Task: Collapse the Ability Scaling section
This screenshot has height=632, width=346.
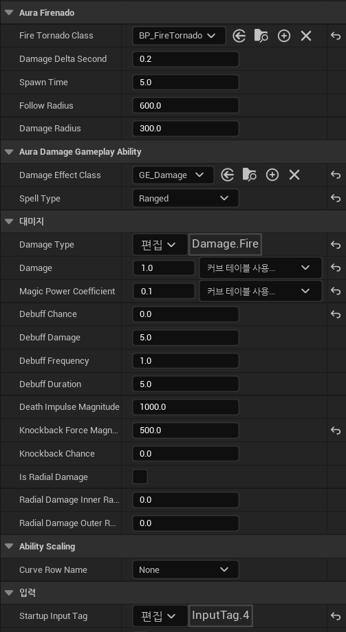Action: pyautogui.click(x=9, y=547)
